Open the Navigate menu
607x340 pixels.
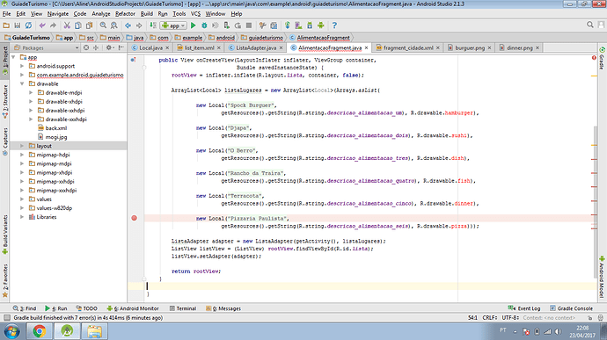[x=58, y=14]
